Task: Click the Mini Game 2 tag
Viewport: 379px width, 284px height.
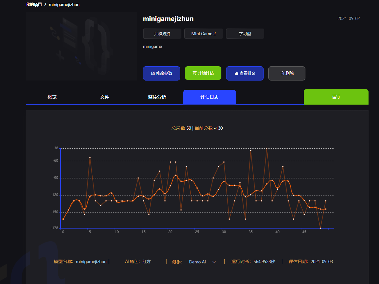Action: (204, 34)
